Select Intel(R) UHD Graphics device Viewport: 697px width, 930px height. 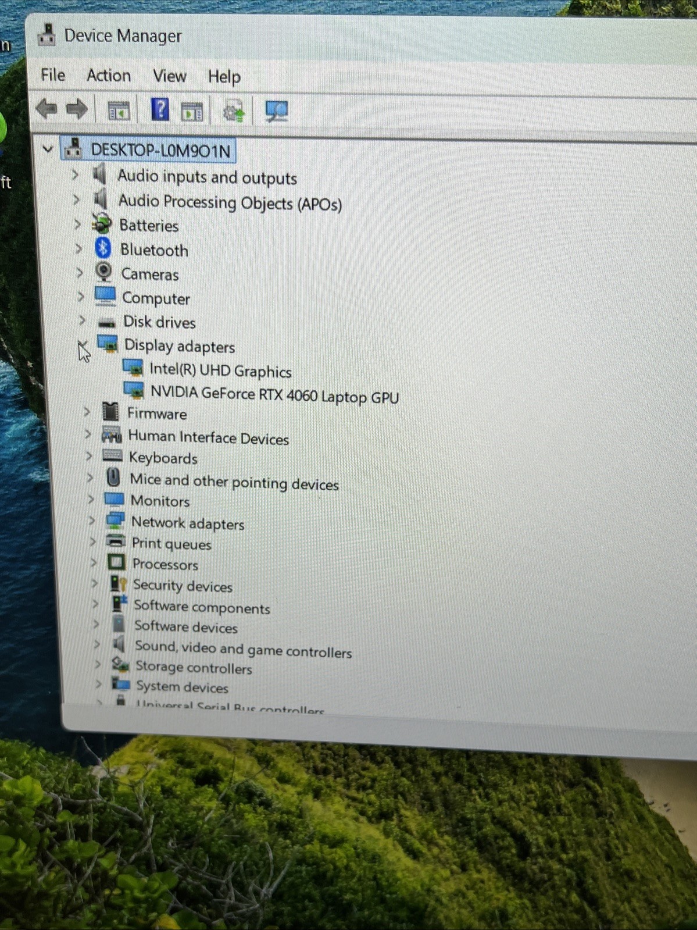(x=220, y=370)
